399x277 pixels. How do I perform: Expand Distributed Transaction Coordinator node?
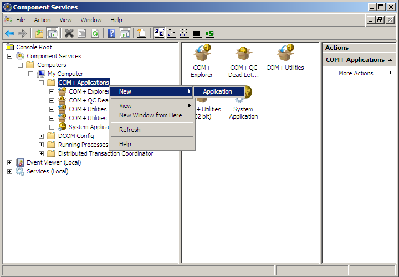pyautogui.click(x=41, y=153)
